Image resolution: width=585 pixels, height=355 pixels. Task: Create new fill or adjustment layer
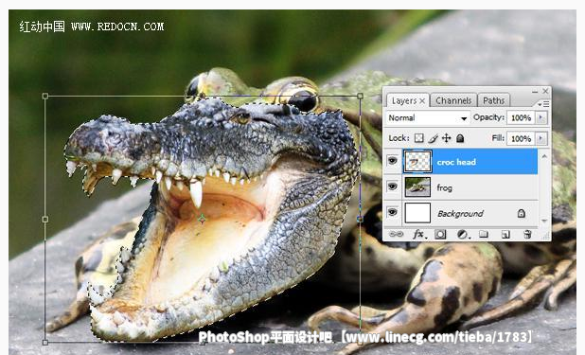[x=463, y=235]
